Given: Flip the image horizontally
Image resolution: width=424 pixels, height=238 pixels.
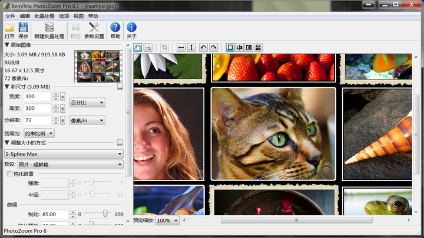Looking at the screenshot, I should (181, 48).
